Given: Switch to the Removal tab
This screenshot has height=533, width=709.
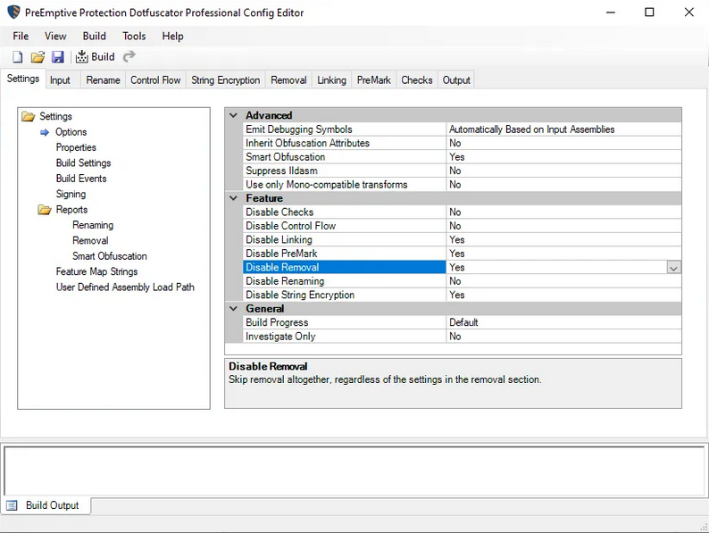Looking at the screenshot, I should [288, 80].
